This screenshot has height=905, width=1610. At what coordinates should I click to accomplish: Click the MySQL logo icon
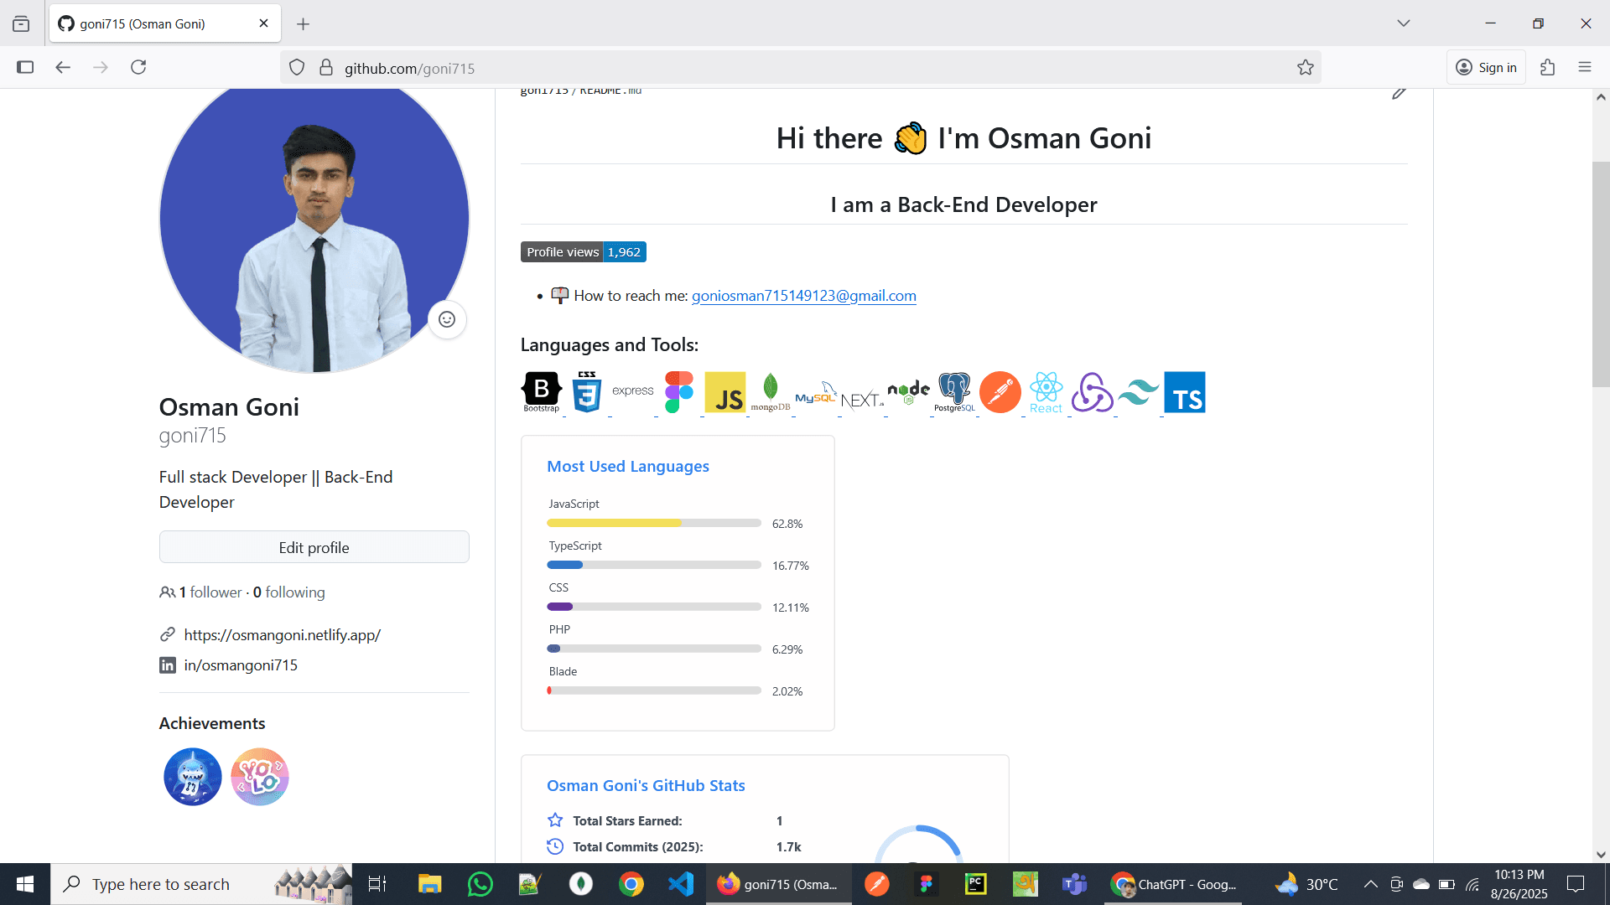pyautogui.click(x=816, y=394)
